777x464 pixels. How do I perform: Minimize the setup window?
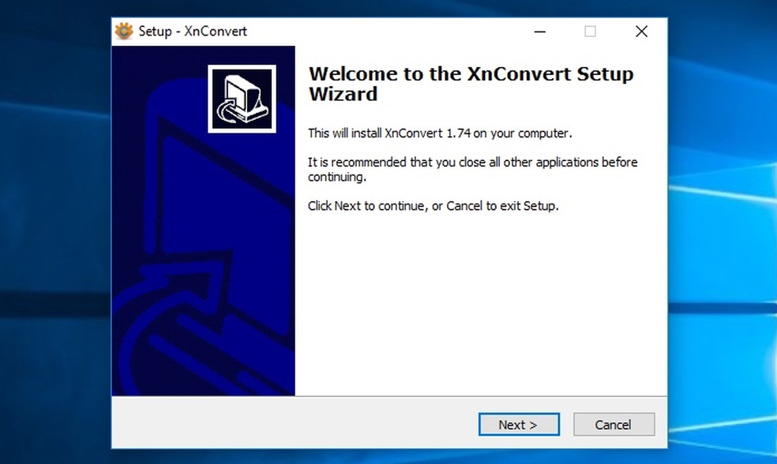[x=539, y=32]
